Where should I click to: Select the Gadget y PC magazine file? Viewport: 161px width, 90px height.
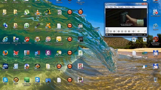pyautogui.click(x=80, y=68)
